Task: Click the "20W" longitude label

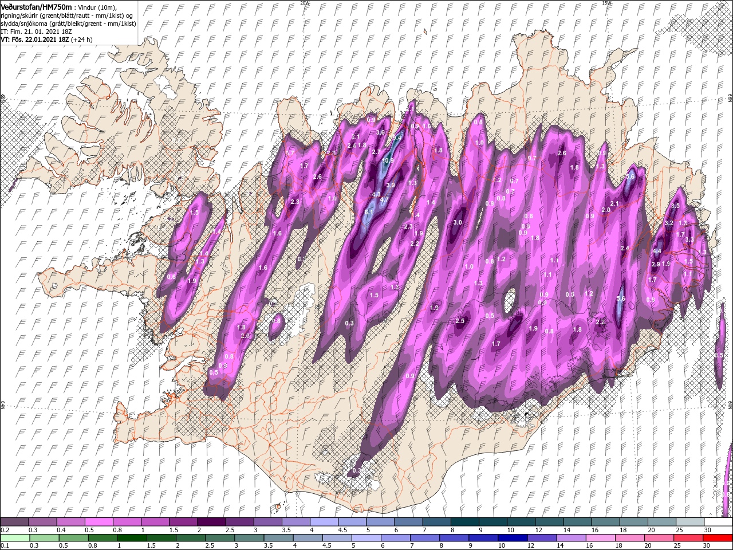Action: point(305,3)
